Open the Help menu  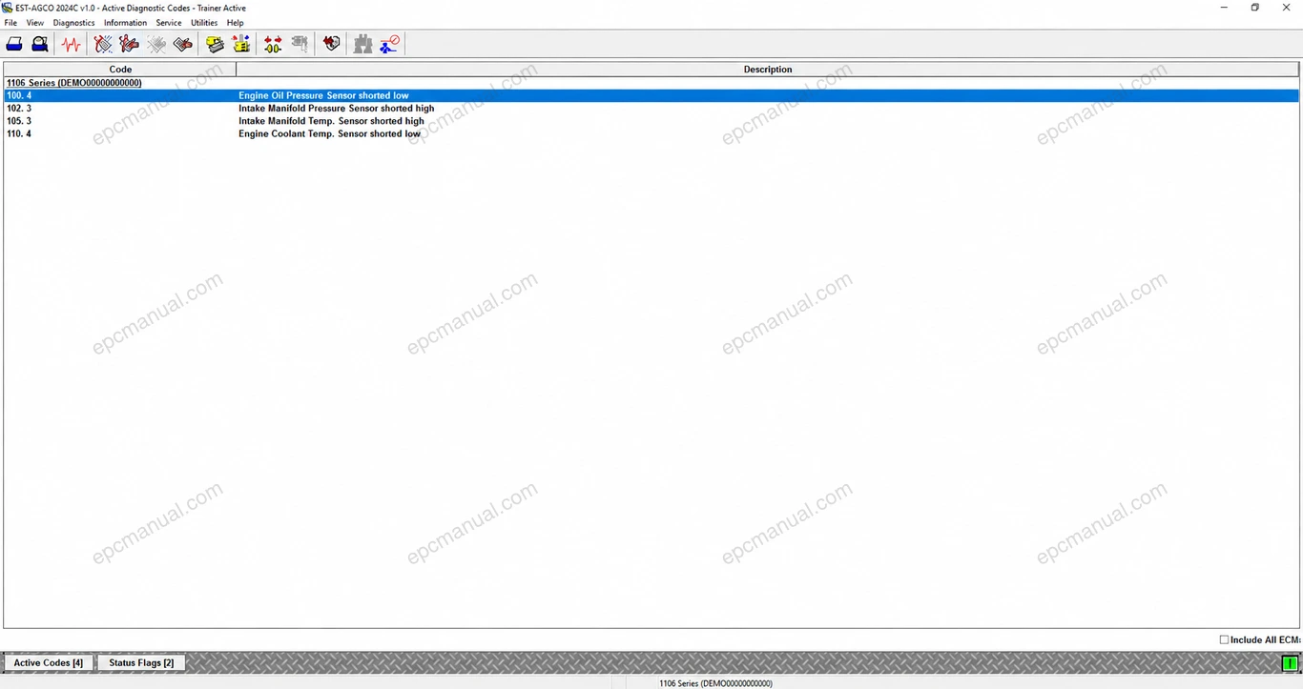point(236,23)
